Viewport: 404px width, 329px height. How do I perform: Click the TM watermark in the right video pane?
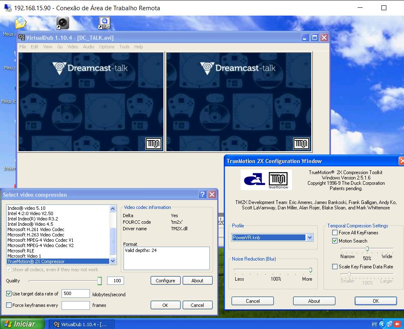point(301,143)
